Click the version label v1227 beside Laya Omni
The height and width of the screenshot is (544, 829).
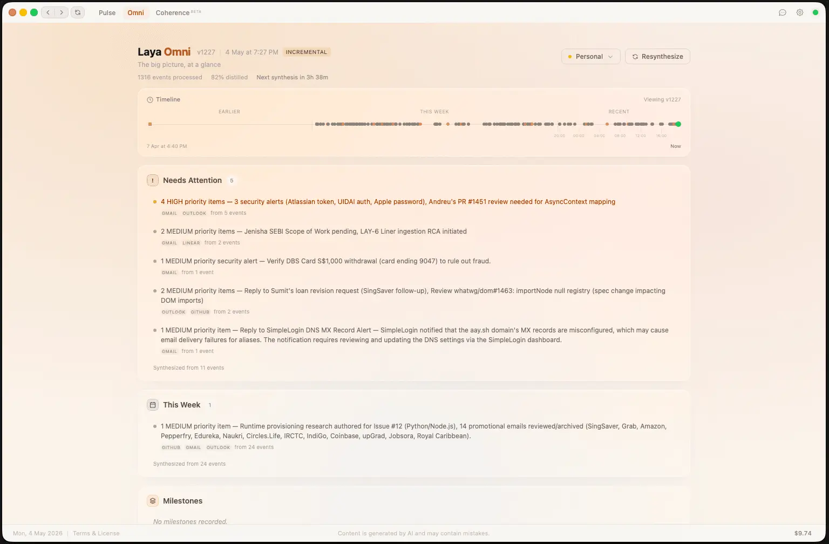coord(206,52)
